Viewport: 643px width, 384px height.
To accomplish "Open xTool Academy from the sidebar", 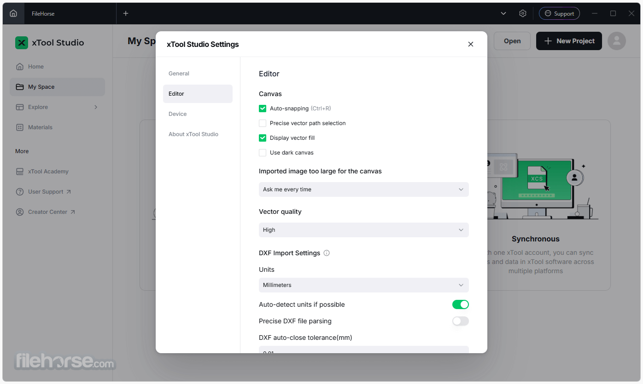I will pyautogui.click(x=57, y=172).
